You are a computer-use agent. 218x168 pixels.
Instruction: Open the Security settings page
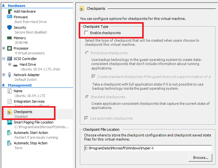20,27
